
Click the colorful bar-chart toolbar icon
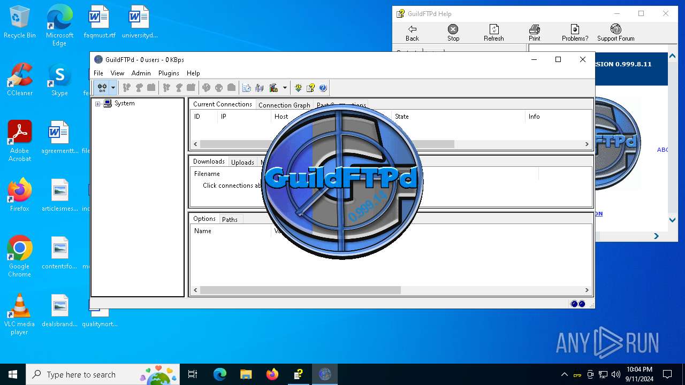pos(273,88)
